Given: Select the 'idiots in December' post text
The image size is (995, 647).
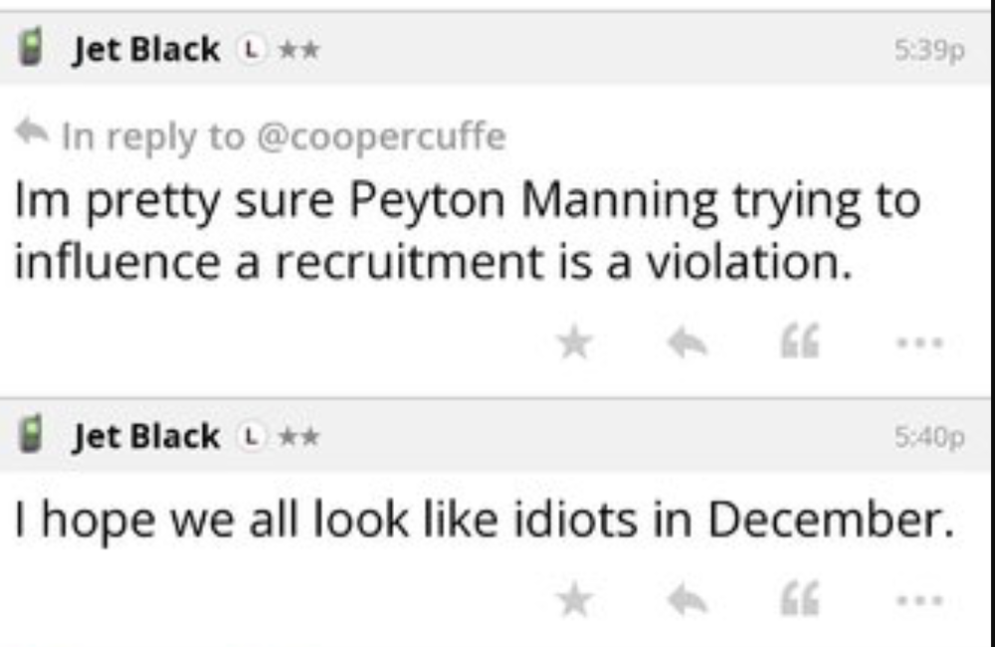Looking at the screenshot, I should pos(476,521).
